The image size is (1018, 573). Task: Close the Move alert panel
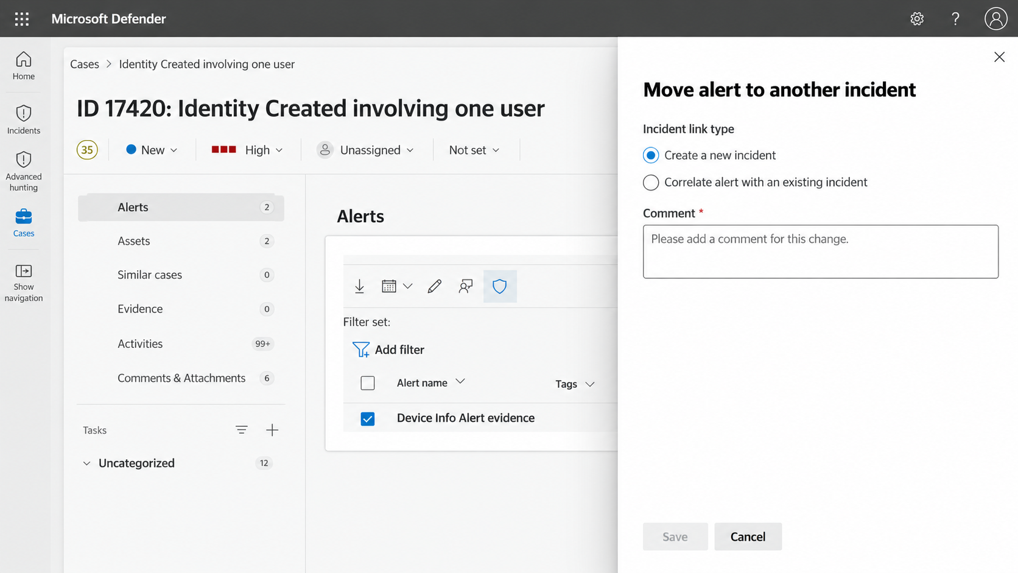pyautogui.click(x=999, y=57)
